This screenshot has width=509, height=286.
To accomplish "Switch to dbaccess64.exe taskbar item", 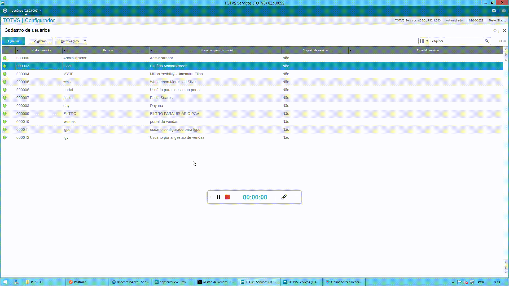I will tap(130, 282).
